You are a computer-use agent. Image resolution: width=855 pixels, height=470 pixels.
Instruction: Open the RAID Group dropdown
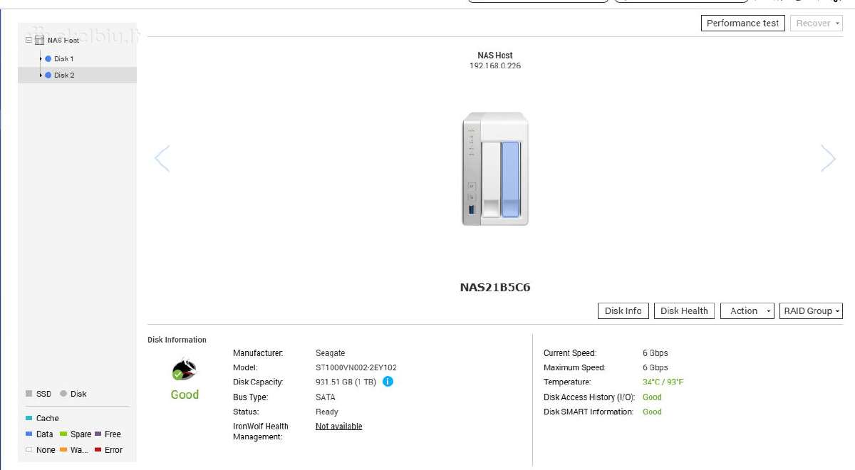(812, 310)
